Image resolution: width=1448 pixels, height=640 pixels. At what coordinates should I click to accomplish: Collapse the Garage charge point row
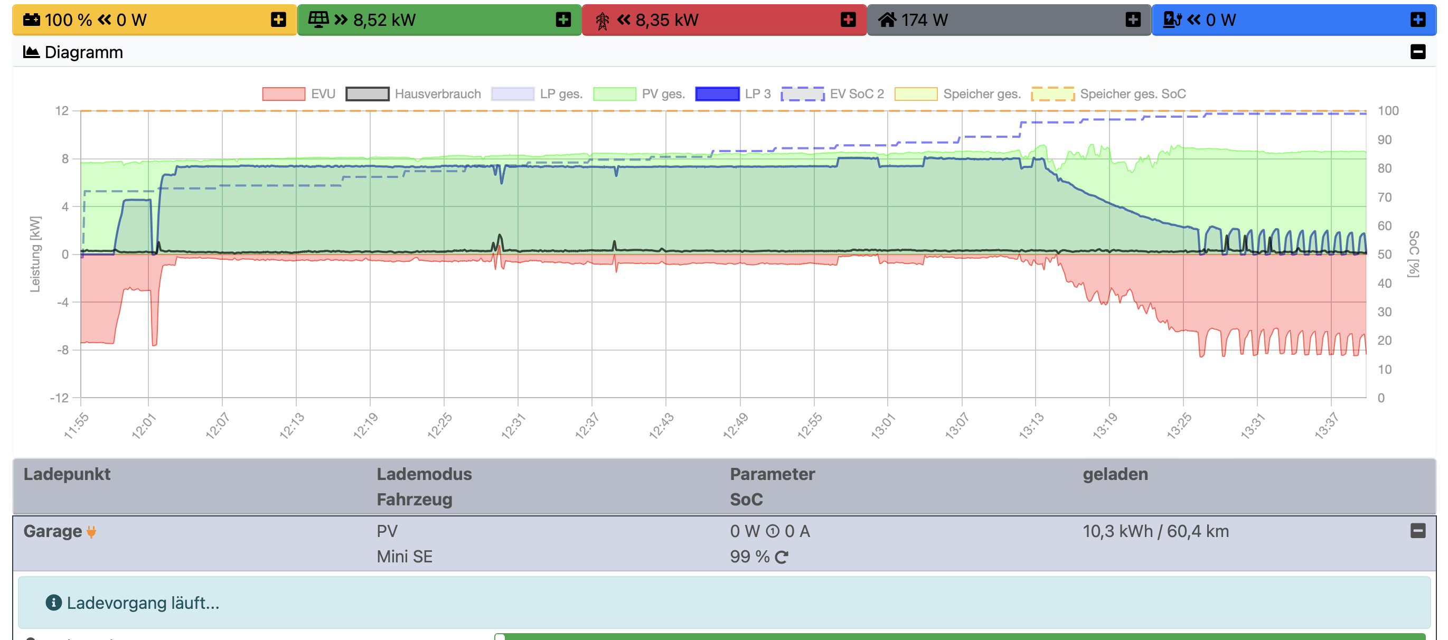coord(1418,531)
